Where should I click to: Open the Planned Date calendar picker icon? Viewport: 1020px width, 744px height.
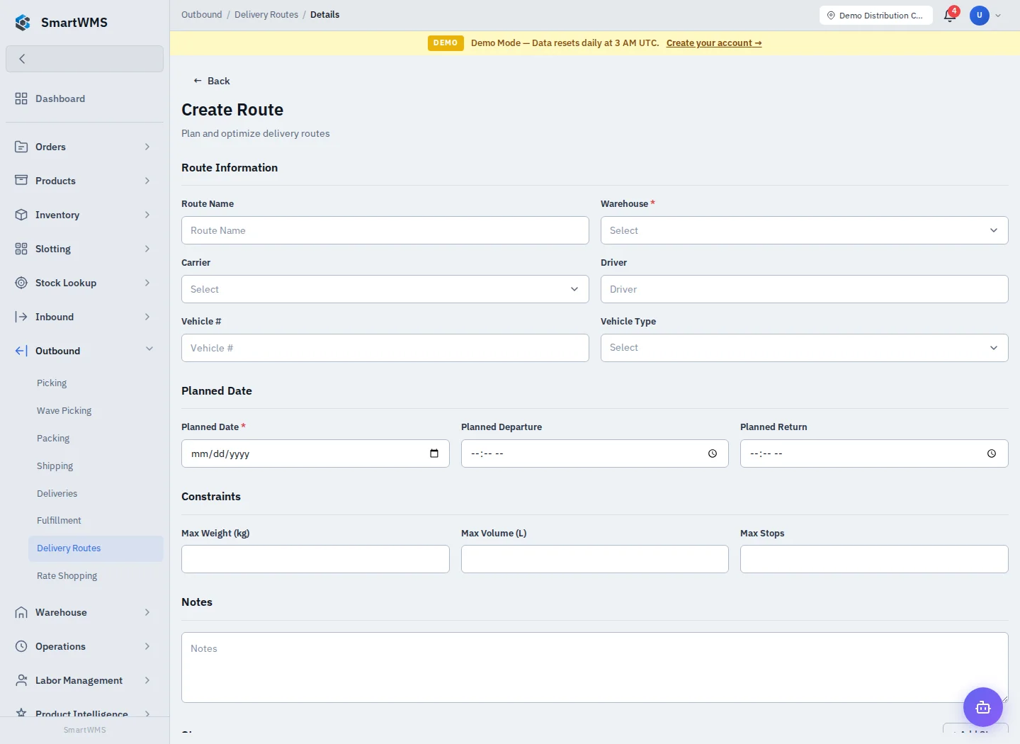click(x=434, y=453)
